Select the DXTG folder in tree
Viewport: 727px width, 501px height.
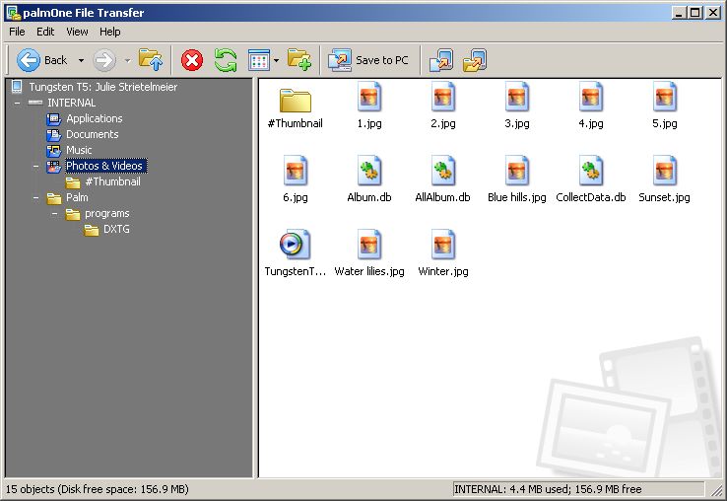116,229
